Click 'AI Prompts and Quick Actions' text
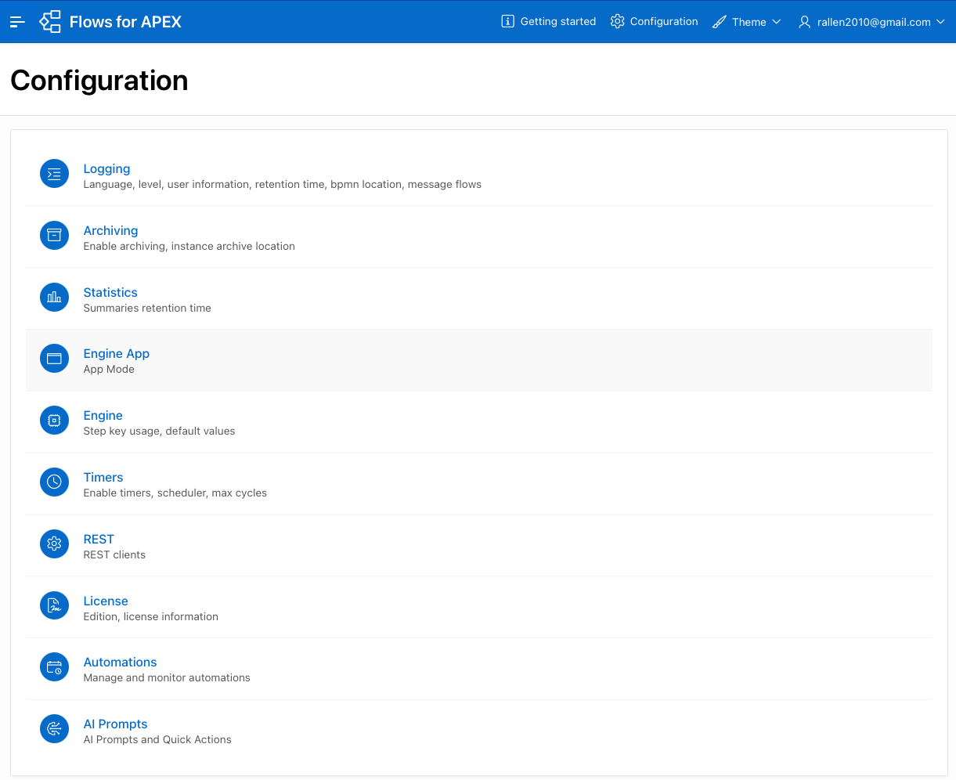This screenshot has width=956, height=780. 157,740
